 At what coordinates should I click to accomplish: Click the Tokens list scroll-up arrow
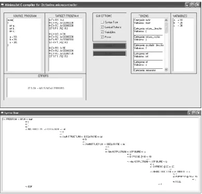click(x=166, y=20)
